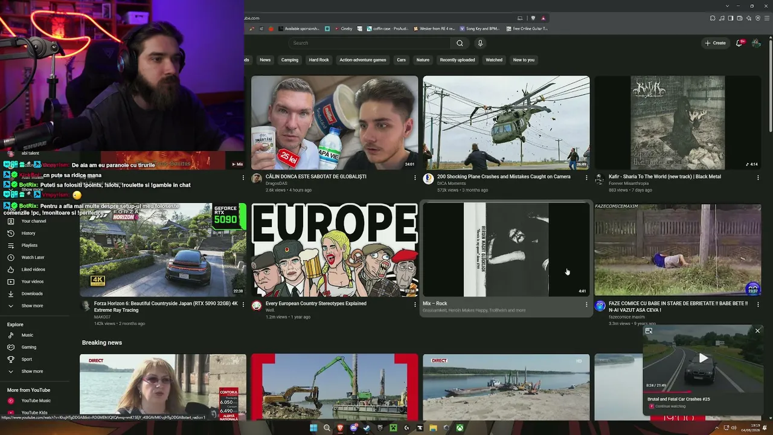Select the Nature filter chip

(x=423, y=60)
